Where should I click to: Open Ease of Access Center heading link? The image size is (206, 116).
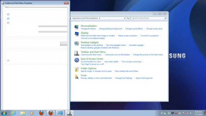(x=92, y=59)
